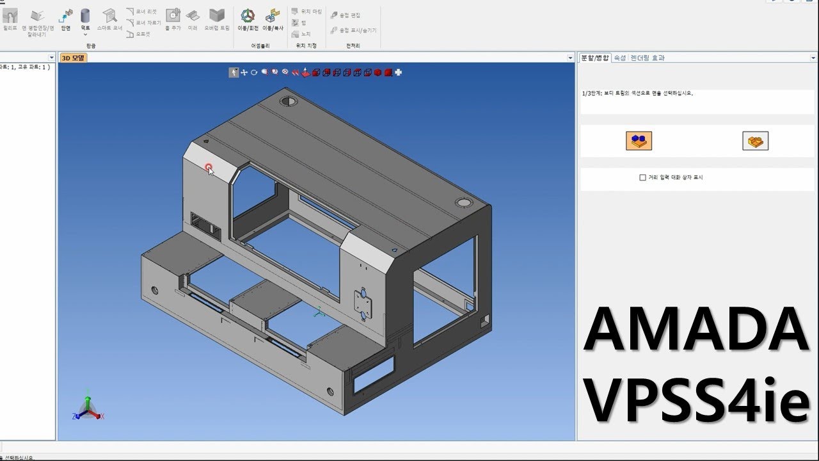Select the 단면 (section) tool

point(66,19)
